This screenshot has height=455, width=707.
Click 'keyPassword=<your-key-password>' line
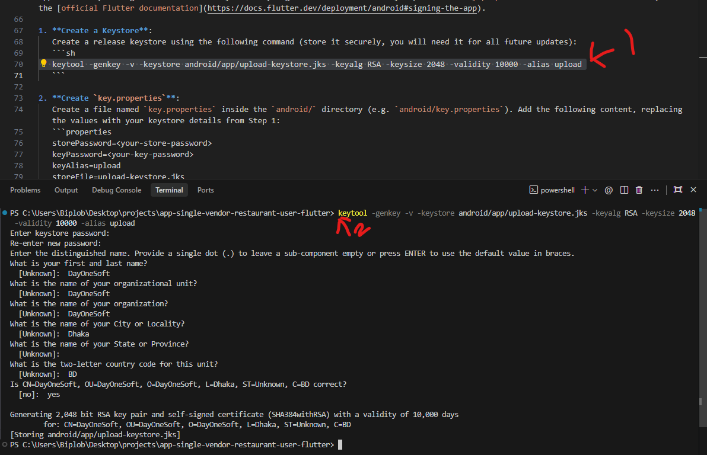click(123, 155)
